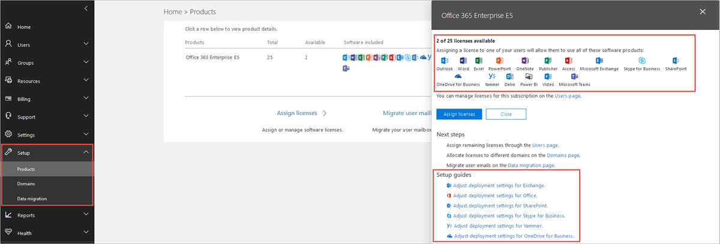Click the Word product icon
Screen dimensions: 720x244
coord(463,61)
